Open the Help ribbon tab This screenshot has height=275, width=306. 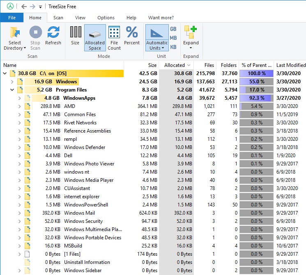[x=131, y=18]
